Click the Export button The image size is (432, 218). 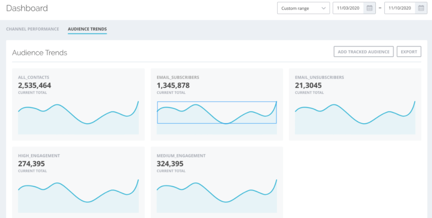point(409,52)
